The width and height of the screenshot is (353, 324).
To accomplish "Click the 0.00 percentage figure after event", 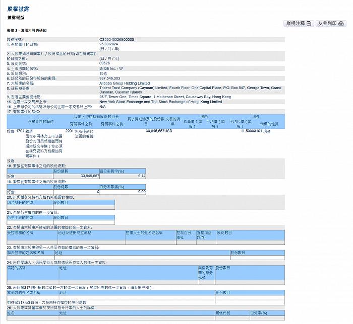I will pos(142,192).
